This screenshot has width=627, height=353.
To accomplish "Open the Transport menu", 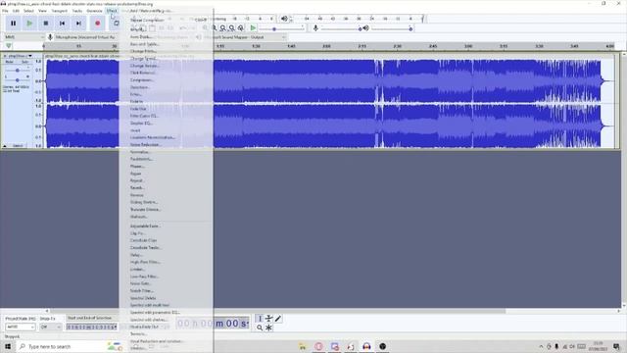I will coord(59,11).
